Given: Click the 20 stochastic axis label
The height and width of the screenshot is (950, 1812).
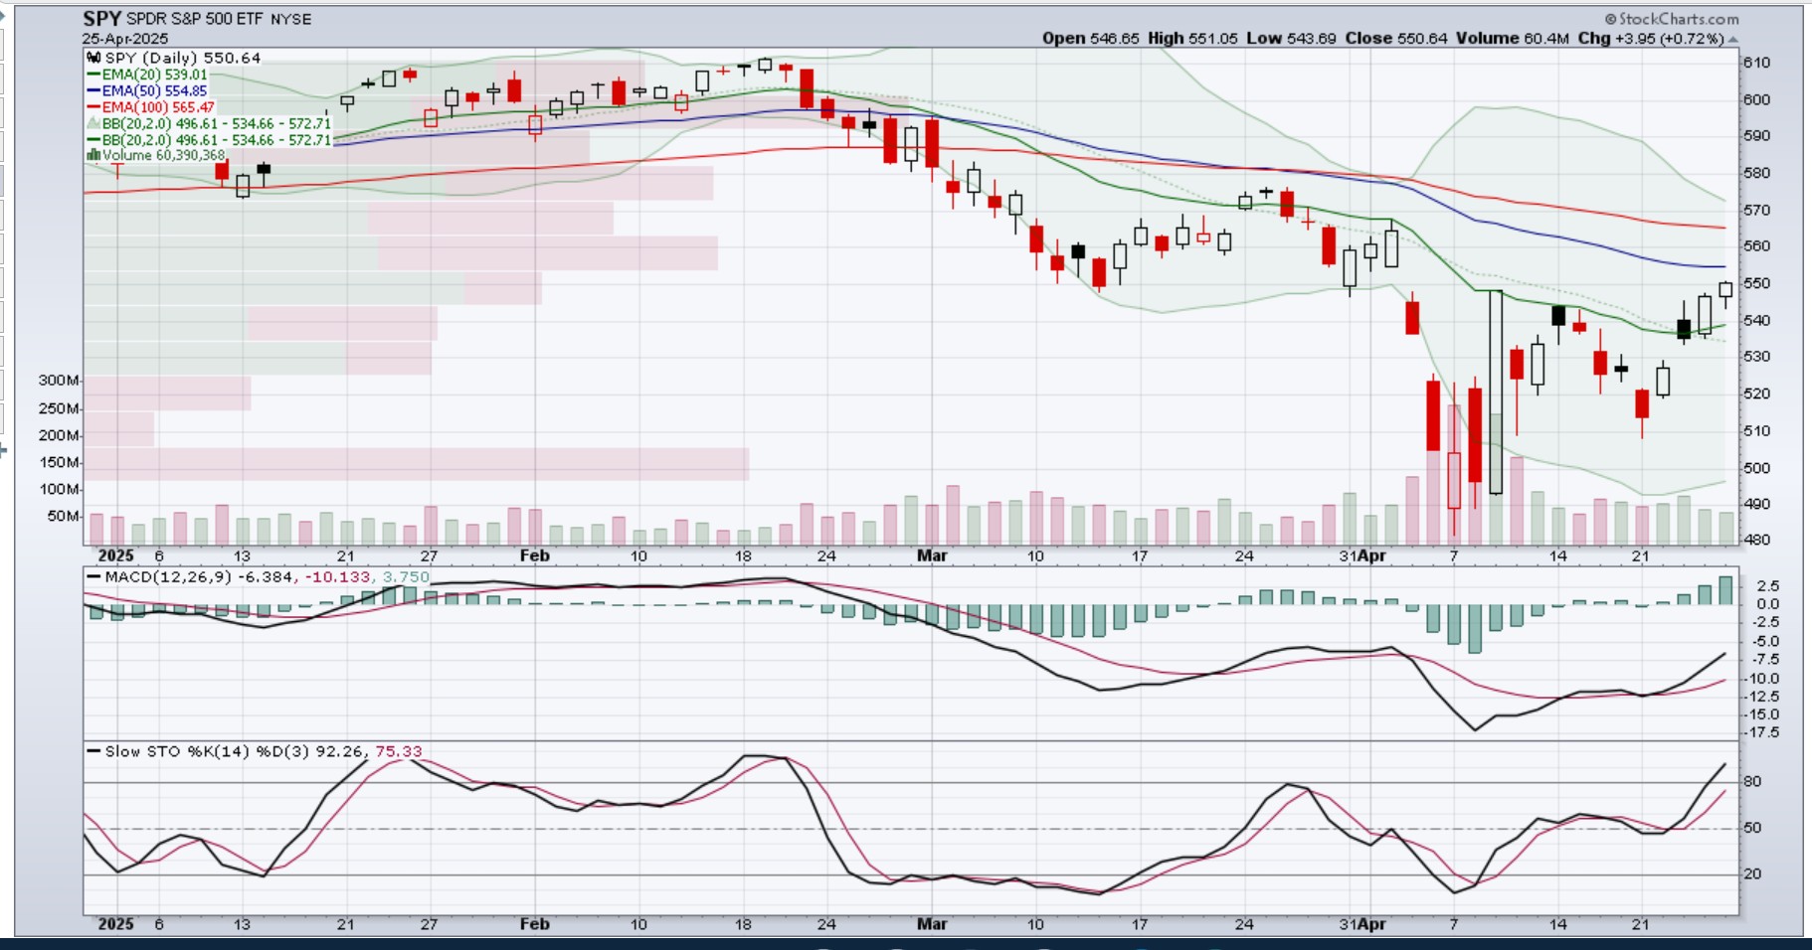Looking at the screenshot, I should 1752,874.
